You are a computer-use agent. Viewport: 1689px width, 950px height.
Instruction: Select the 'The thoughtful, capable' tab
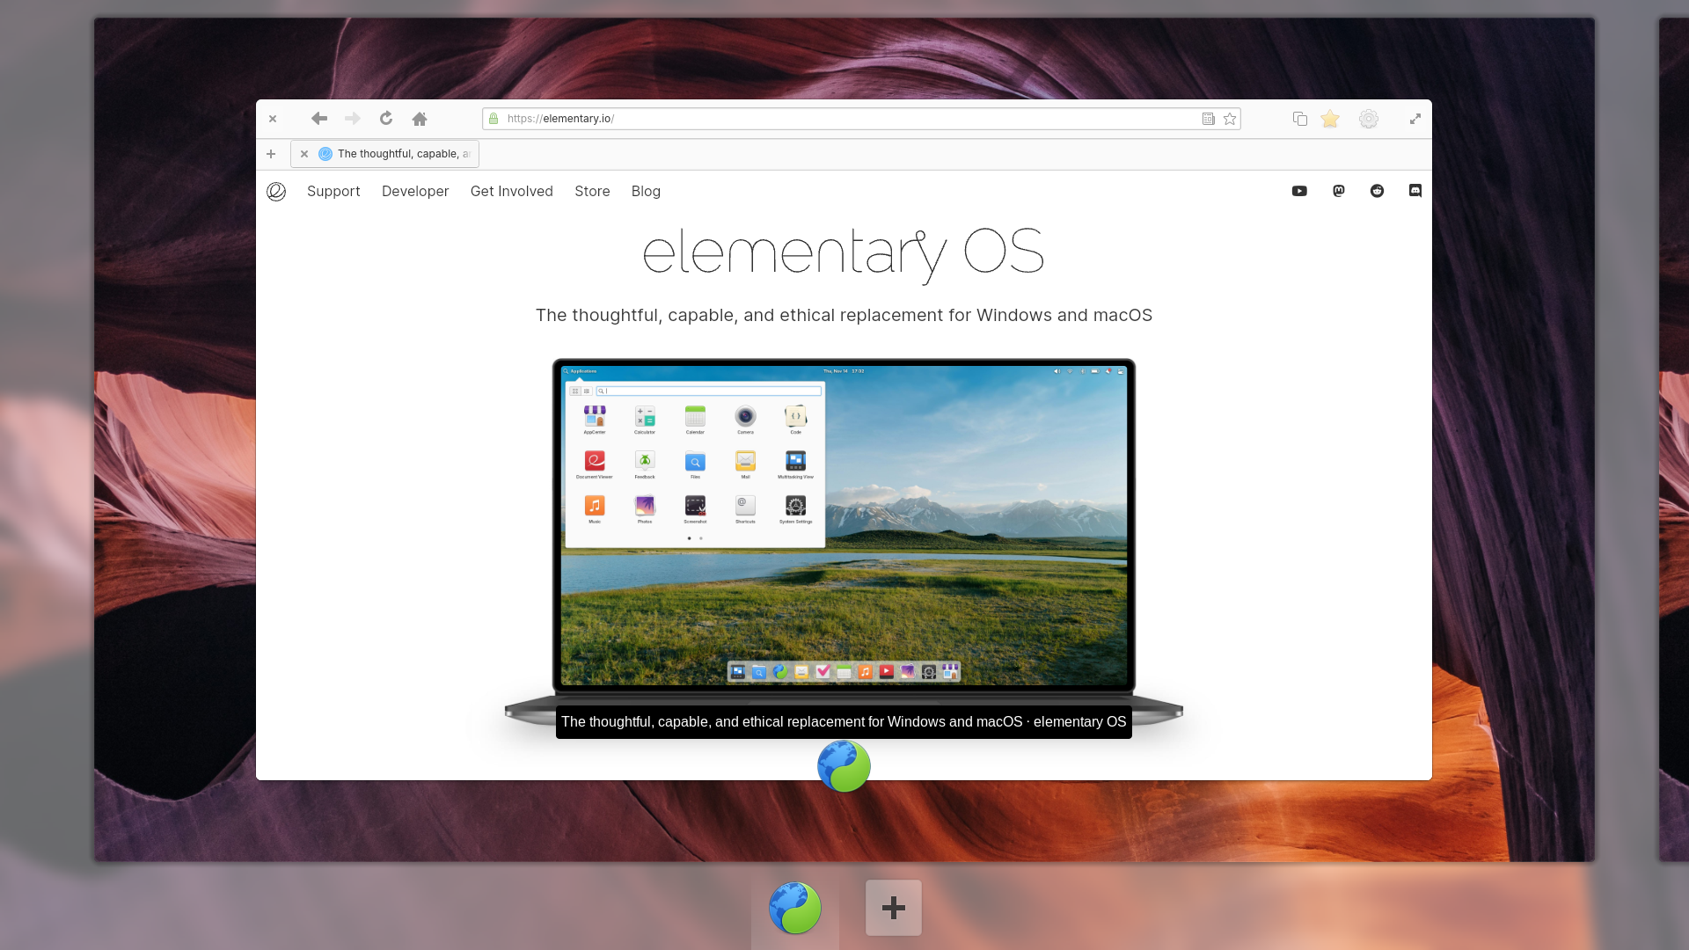[x=403, y=154]
